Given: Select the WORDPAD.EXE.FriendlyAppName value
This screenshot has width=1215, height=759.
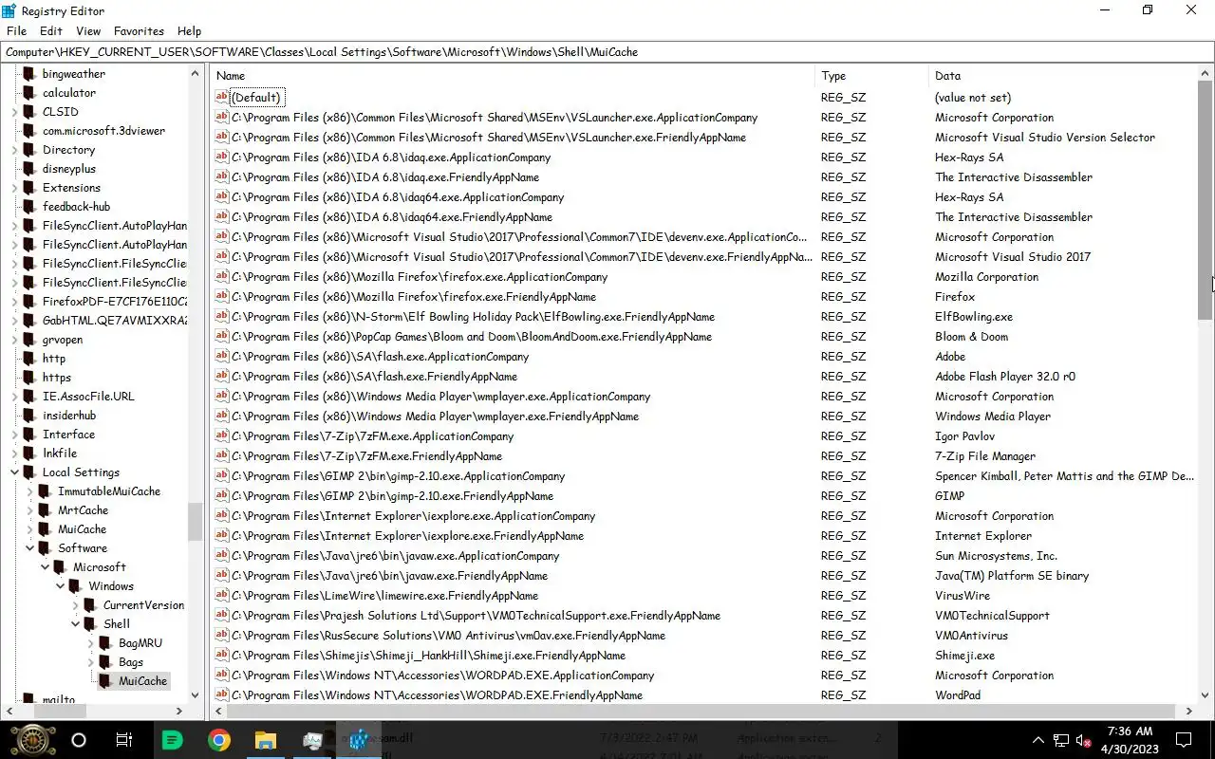Looking at the screenshot, I should [438, 694].
